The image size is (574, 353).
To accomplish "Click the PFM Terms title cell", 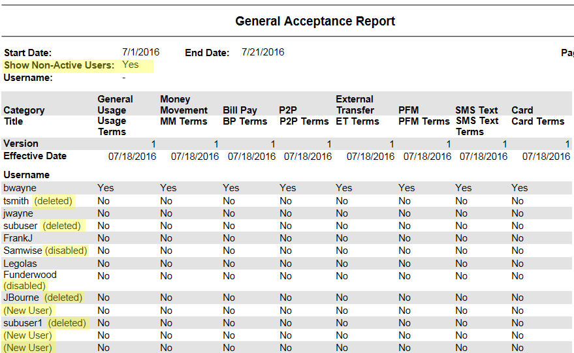I will [424, 121].
